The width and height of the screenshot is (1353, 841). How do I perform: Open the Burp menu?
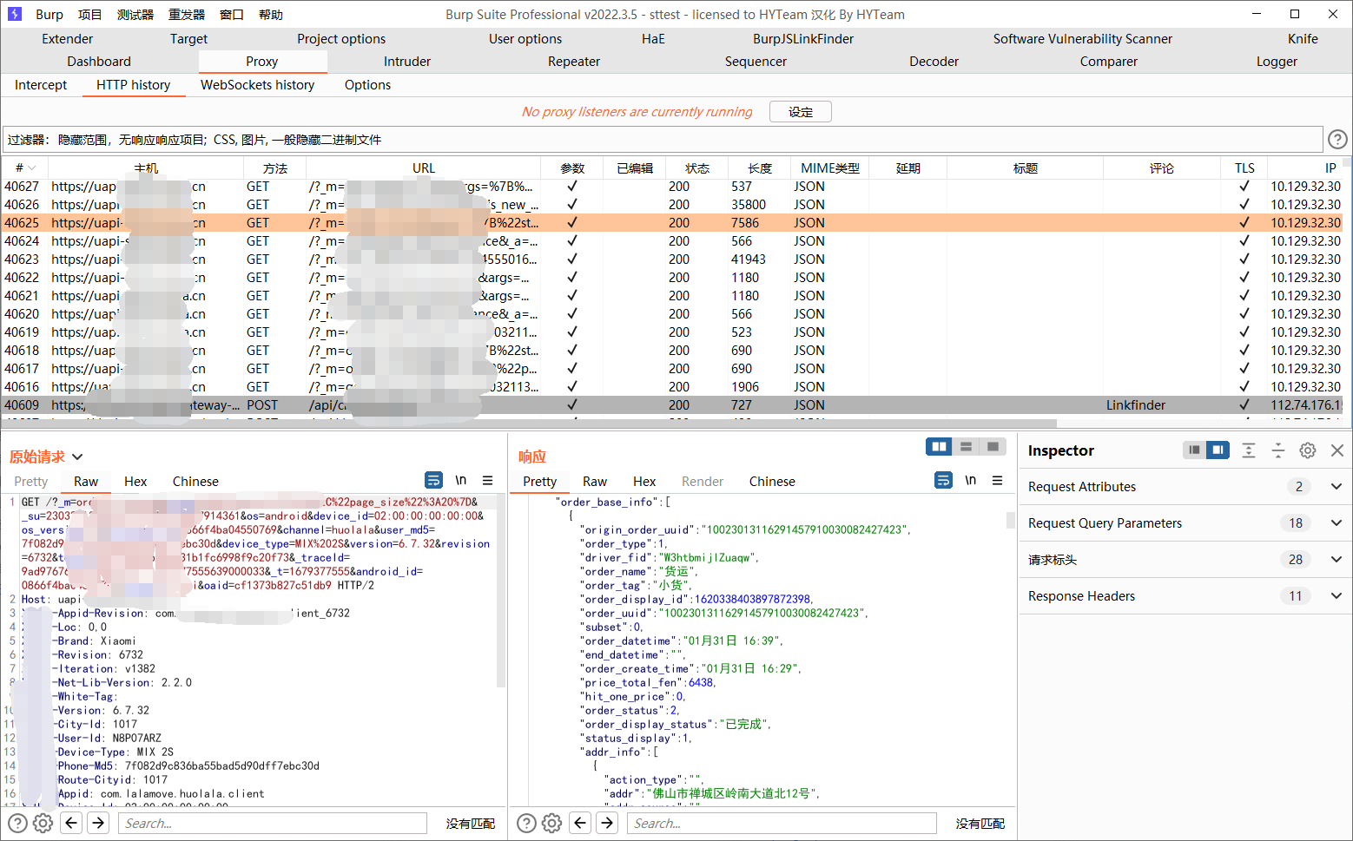[49, 15]
